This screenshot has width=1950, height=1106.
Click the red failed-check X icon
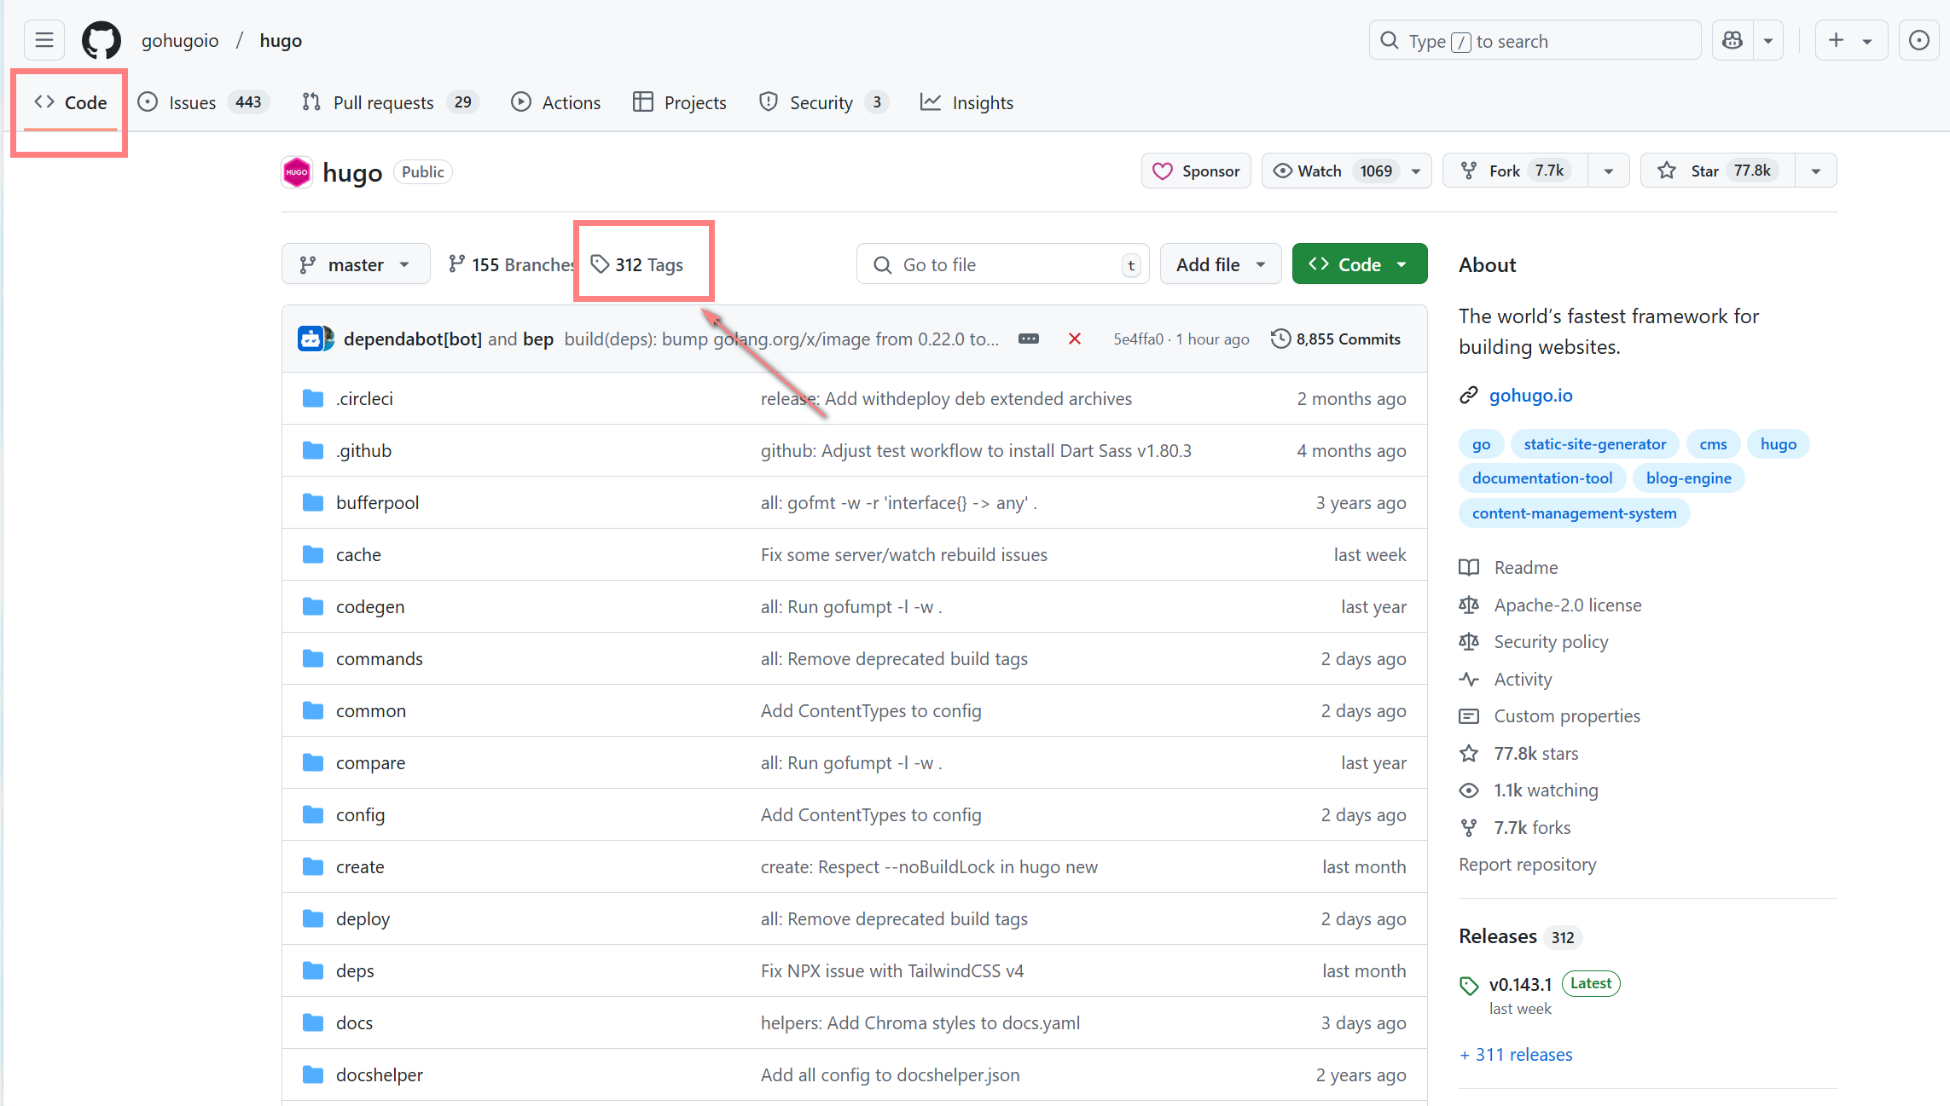[x=1075, y=339]
